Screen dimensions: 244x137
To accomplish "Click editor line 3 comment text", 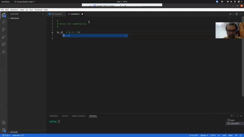I will click(72, 24).
